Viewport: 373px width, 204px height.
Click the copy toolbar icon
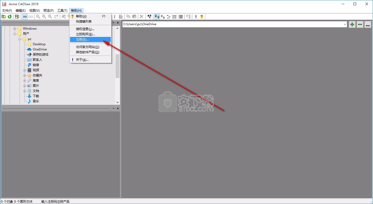click(128, 17)
